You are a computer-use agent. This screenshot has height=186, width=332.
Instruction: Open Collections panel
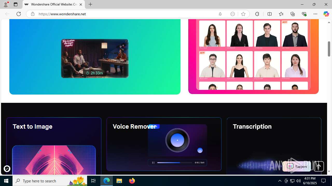293,14
